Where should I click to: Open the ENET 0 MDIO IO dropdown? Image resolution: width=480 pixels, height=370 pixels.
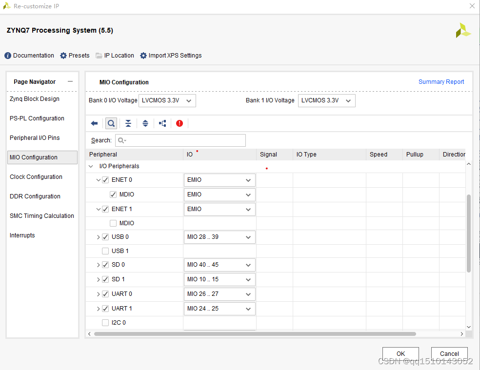(220, 195)
